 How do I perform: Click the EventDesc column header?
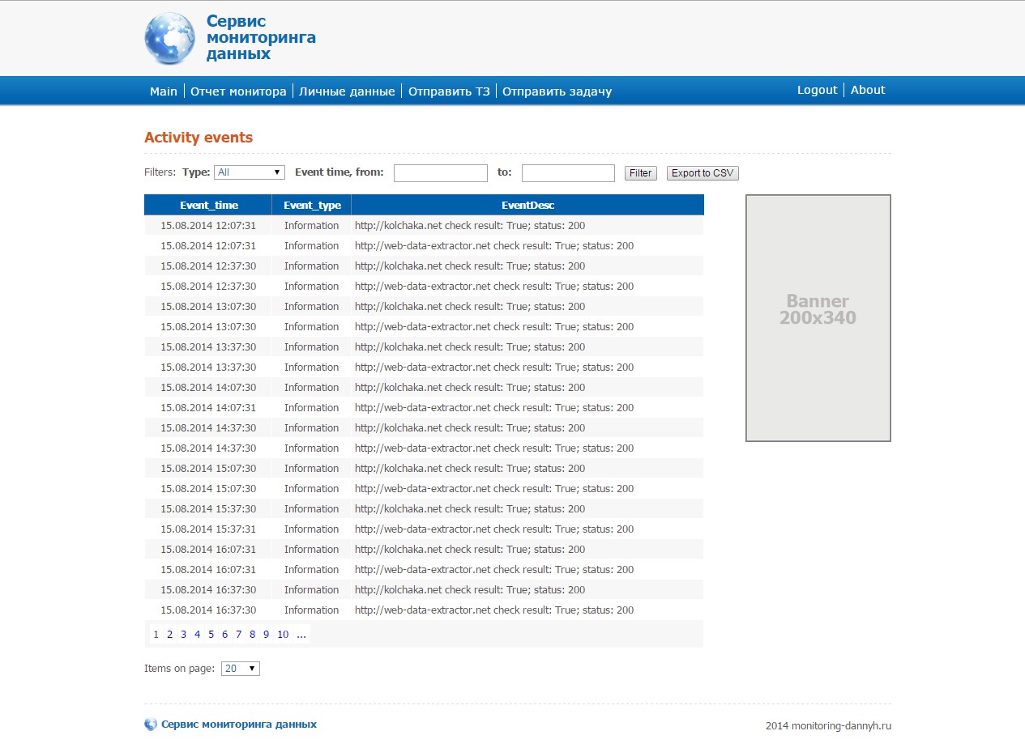527,205
